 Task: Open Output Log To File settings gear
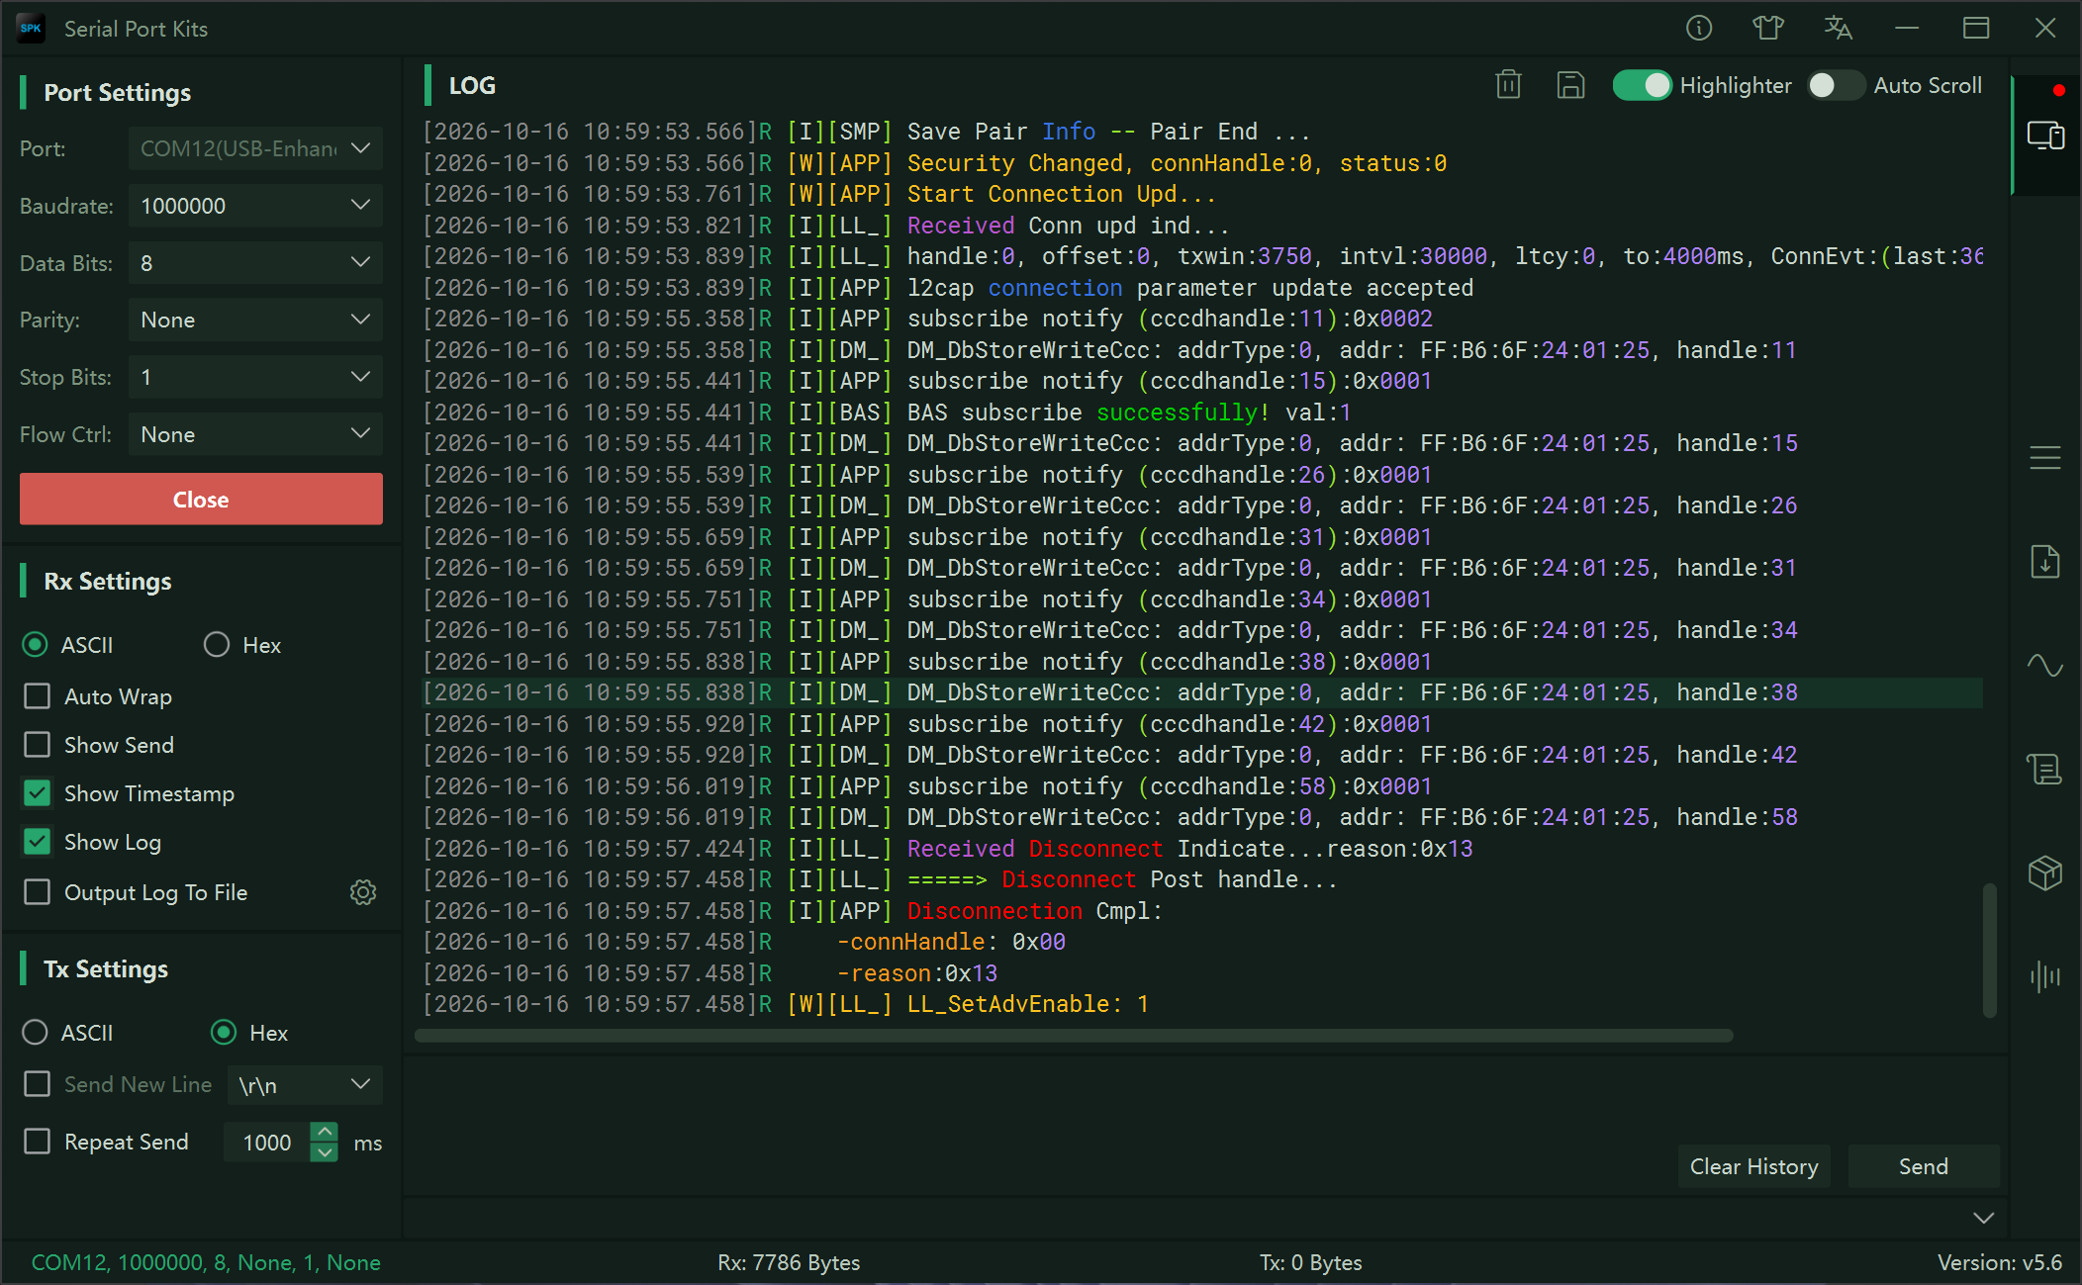[363, 892]
